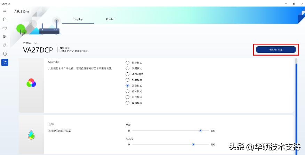Open the hamburger navigation menu
Viewport: 305px width, 155px height.
pos(5,11)
